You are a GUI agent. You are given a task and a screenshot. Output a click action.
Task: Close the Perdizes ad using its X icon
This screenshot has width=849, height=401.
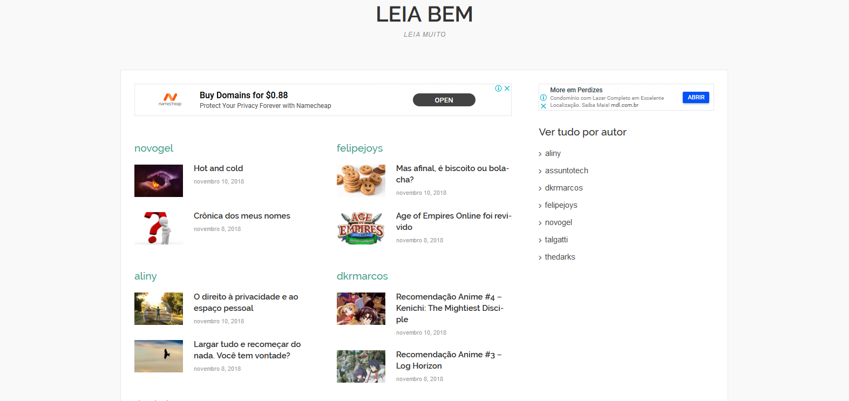click(543, 106)
